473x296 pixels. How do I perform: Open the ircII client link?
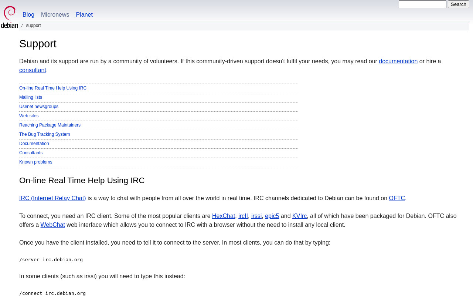pos(243,216)
